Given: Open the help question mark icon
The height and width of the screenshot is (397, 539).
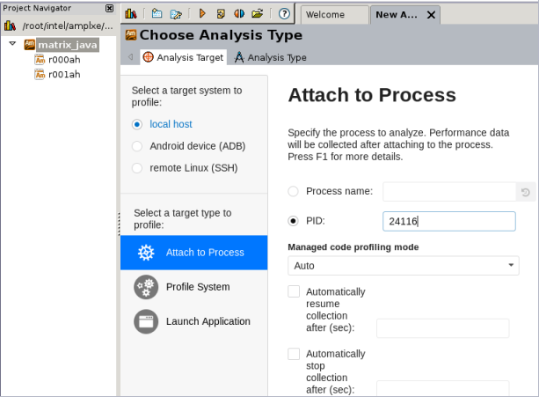Looking at the screenshot, I should click(284, 14).
